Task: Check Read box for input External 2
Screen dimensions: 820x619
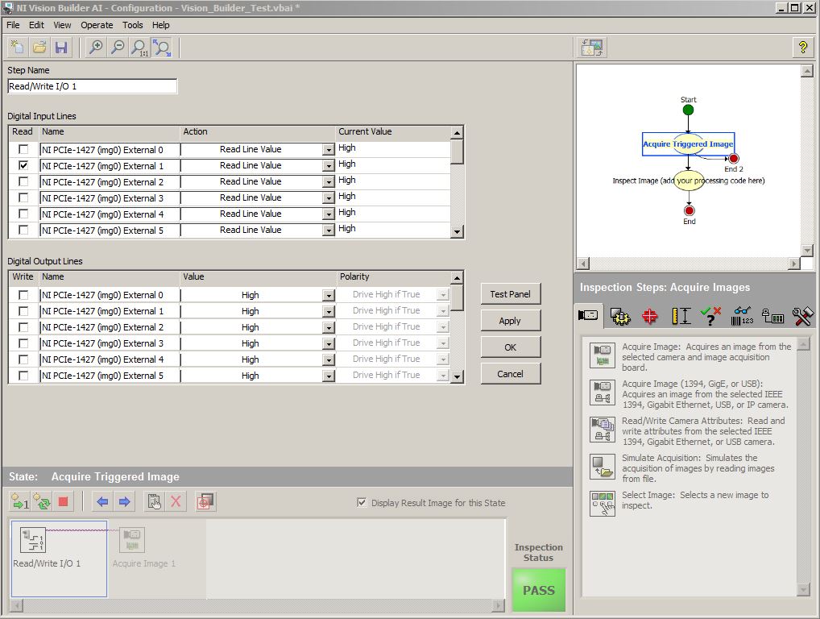Action: pos(23,181)
